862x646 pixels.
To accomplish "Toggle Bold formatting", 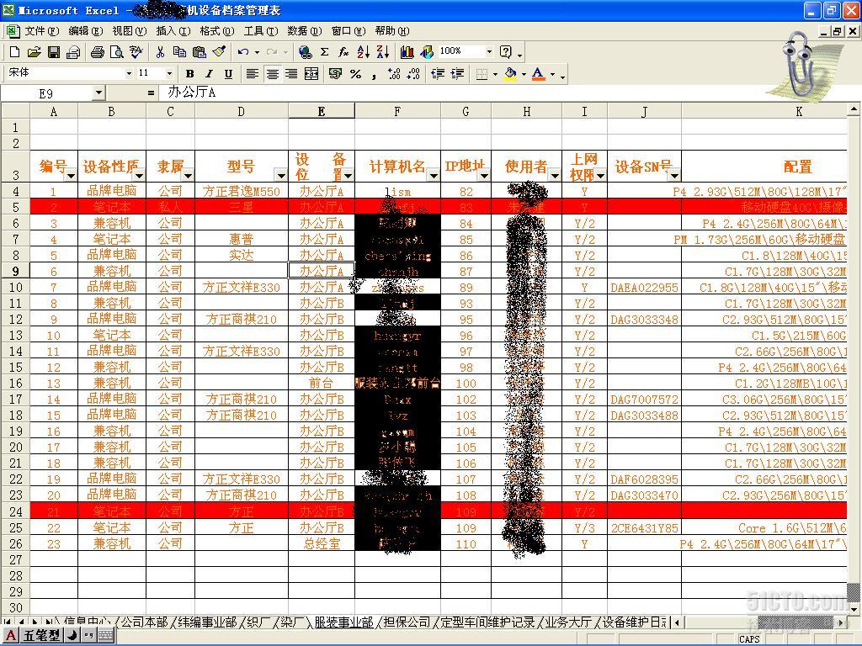I will point(189,74).
